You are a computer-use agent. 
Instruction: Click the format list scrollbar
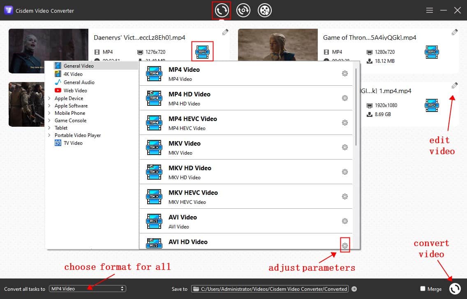coord(356,107)
